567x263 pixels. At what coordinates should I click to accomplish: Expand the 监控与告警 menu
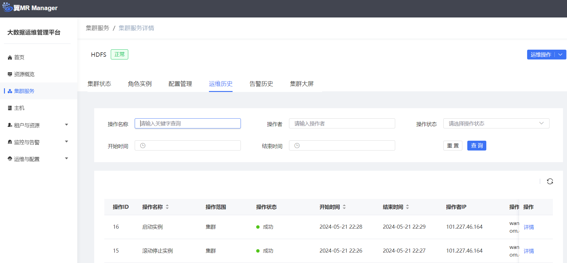click(67, 142)
